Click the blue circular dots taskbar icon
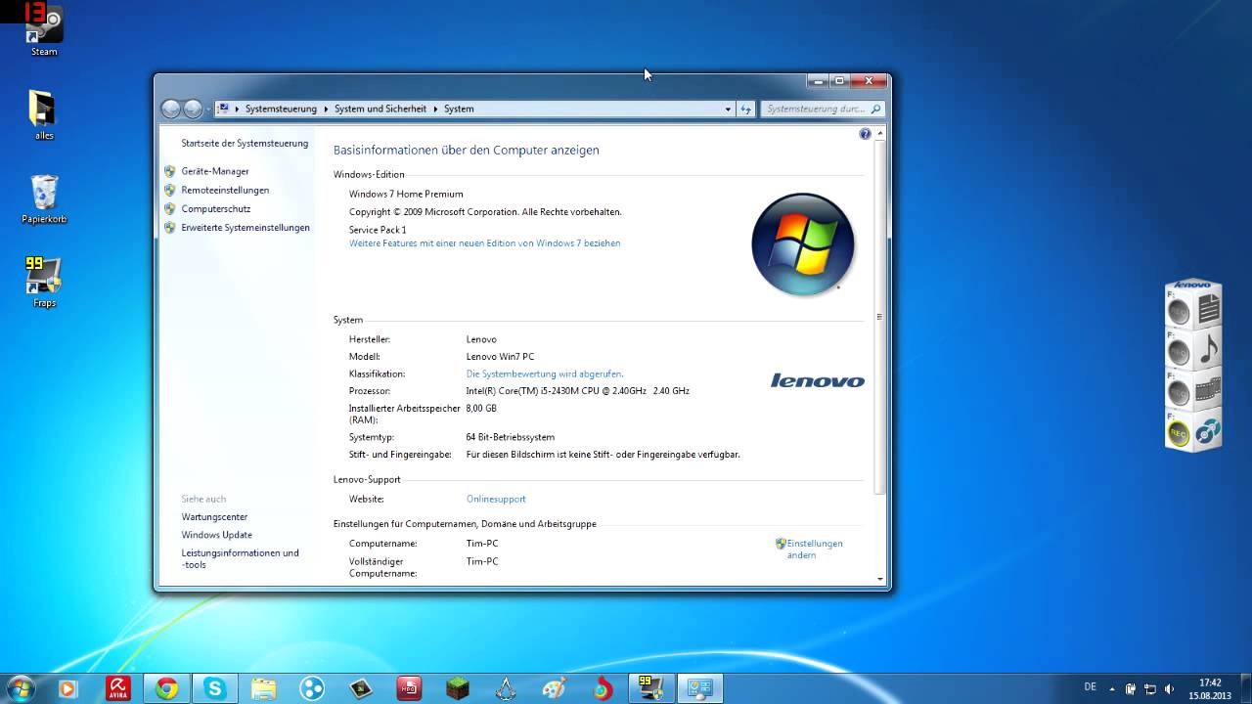 312,688
